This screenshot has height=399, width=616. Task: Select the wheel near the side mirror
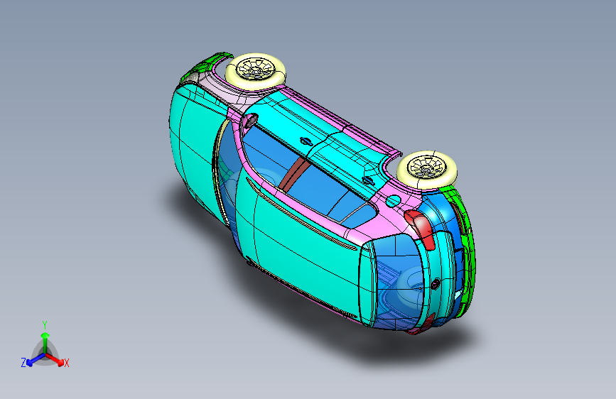[x=255, y=71]
